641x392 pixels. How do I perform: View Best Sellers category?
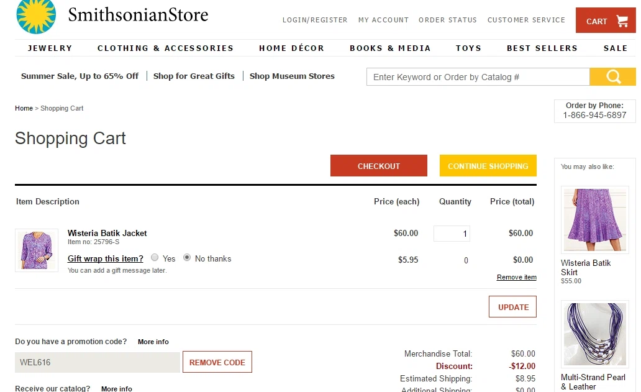pyautogui.click(x=542, y=48)
